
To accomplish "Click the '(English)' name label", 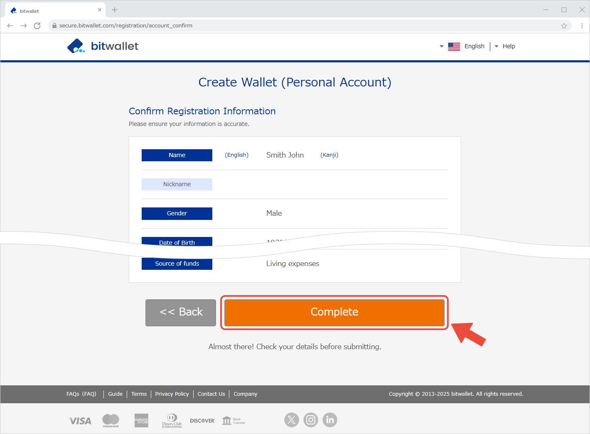I will (x=237, y=155).
